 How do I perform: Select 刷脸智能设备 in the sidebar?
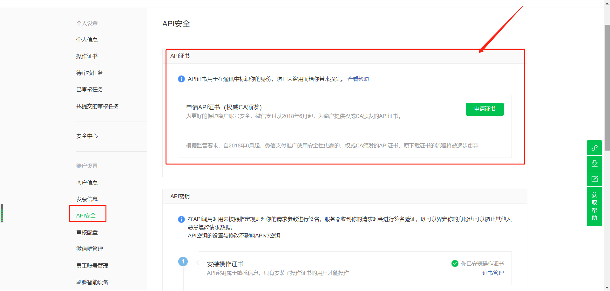pyautogui.click(x=92, y=282)
